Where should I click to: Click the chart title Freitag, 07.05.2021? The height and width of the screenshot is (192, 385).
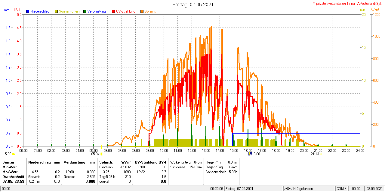pyautogui.click(x=193, y=4)
